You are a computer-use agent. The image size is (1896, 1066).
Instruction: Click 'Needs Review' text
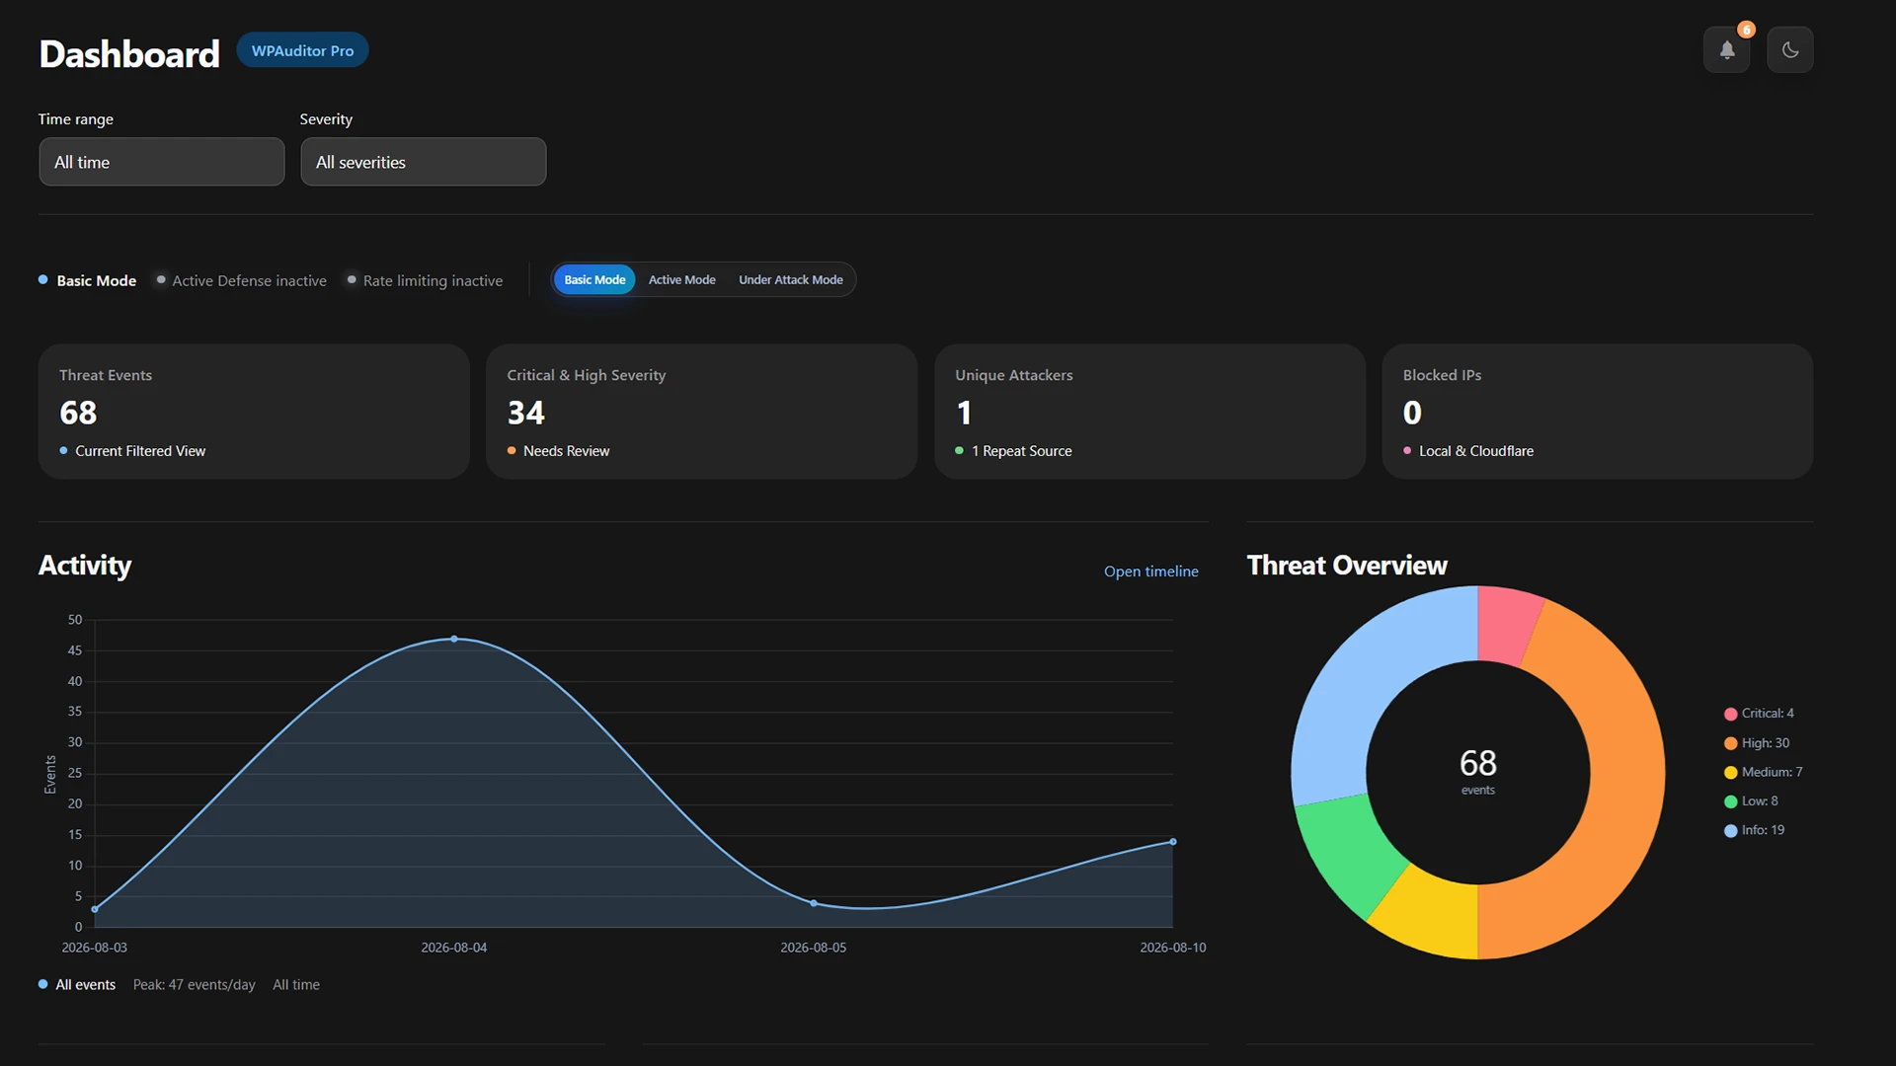[x=566, y=451]
